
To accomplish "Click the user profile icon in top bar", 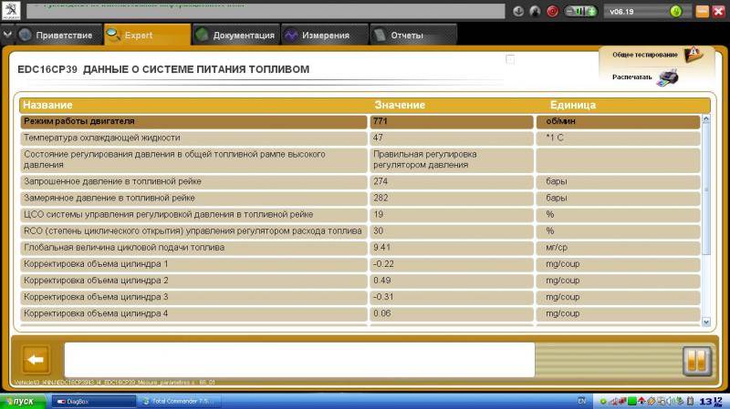I will [536, 12].
